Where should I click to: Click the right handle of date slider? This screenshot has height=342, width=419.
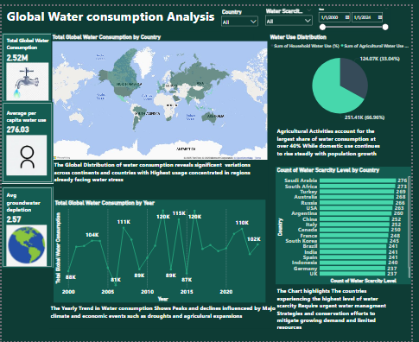click(385, 27)
